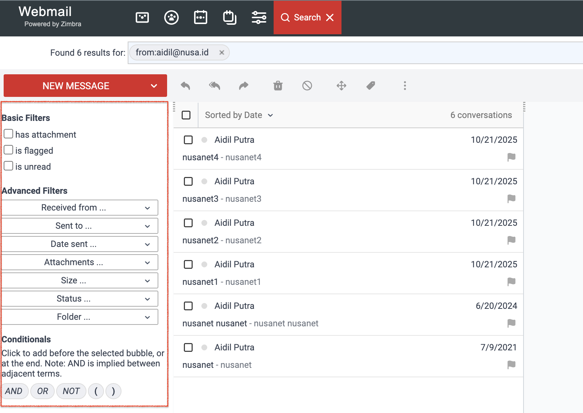Open the Preferences sliders icon
Screen dimensions: 583x413
[259, 17]
